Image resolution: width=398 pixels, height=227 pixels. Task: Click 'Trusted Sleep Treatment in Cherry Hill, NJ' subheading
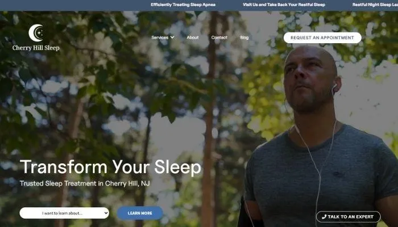coord(85,183)
